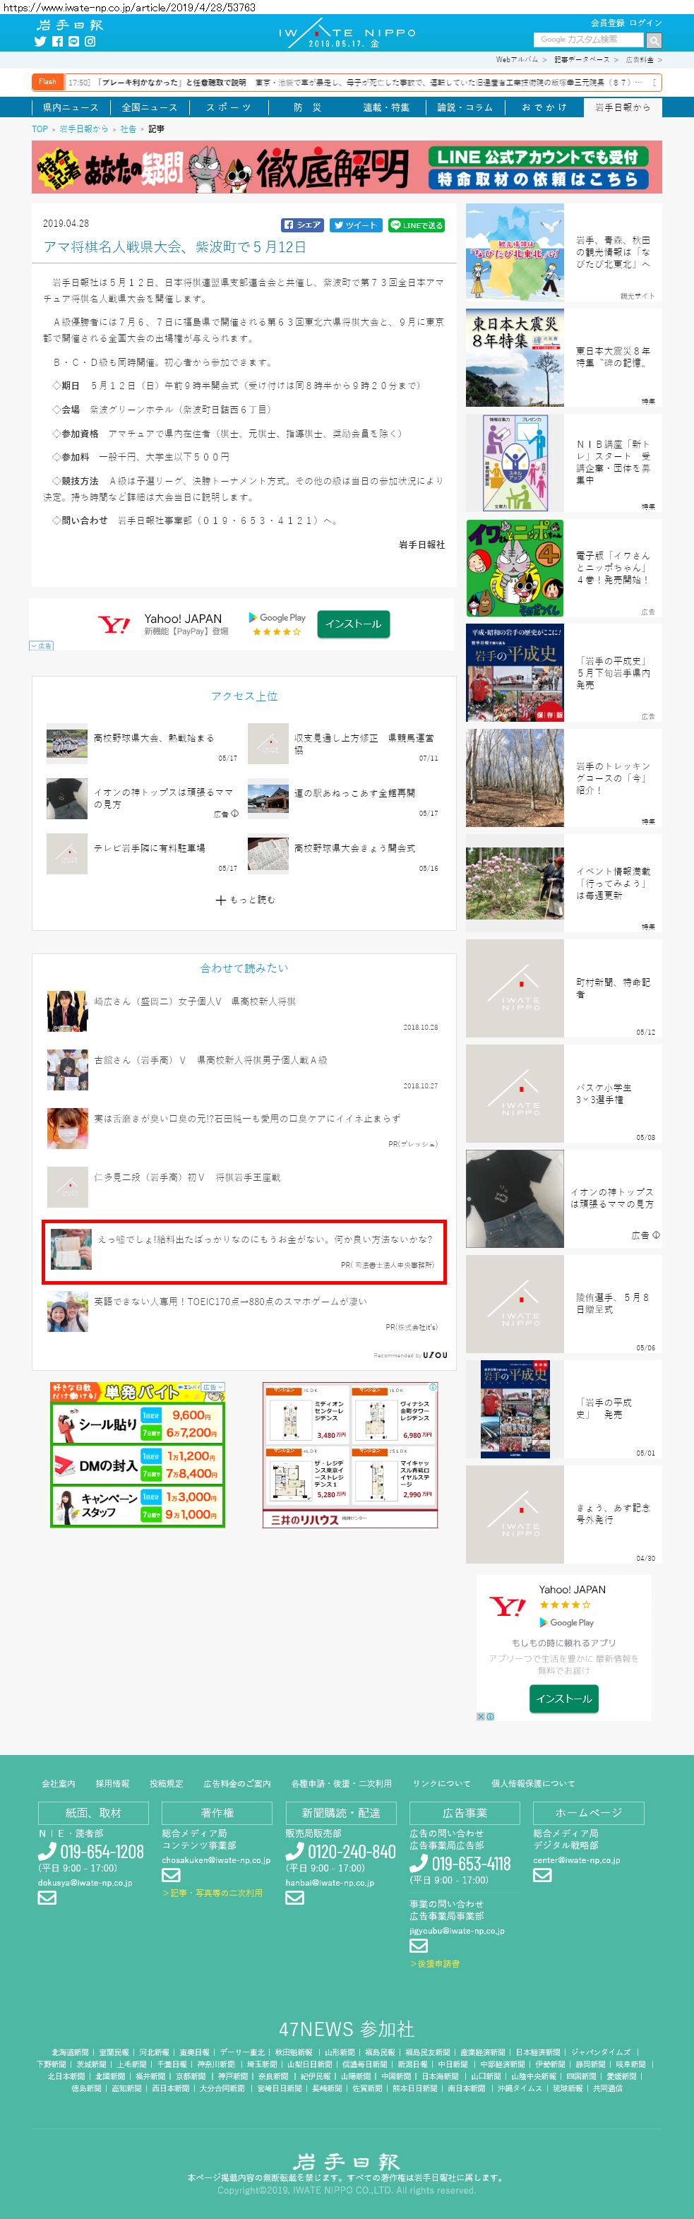Screen dimensions: 694x2219
Task: Click the イワさんとニッポちゃん comic thumbnail
Action: click(515, 568)
